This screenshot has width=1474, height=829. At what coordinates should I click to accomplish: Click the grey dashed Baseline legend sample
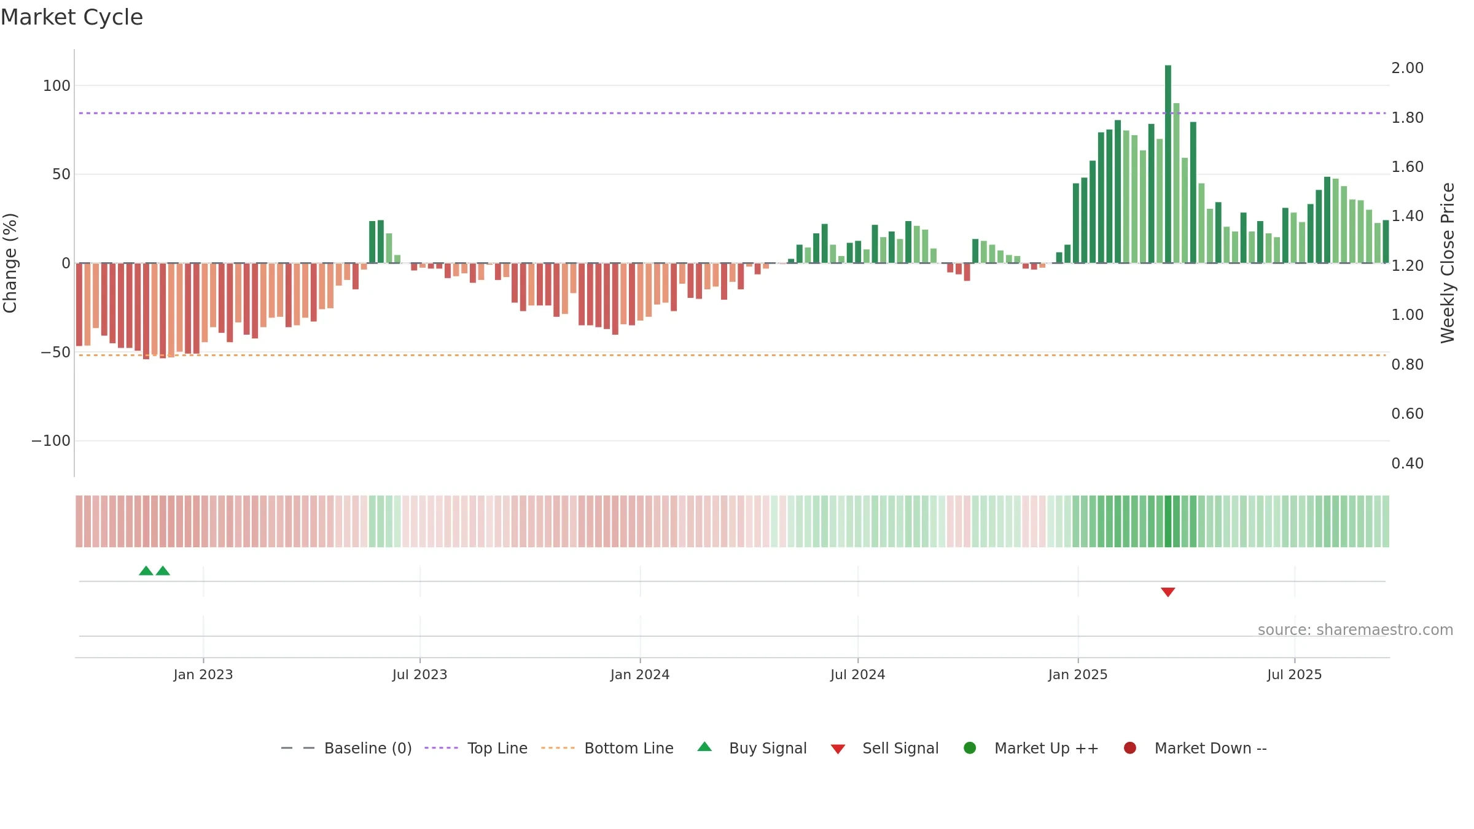coord(297,748)
